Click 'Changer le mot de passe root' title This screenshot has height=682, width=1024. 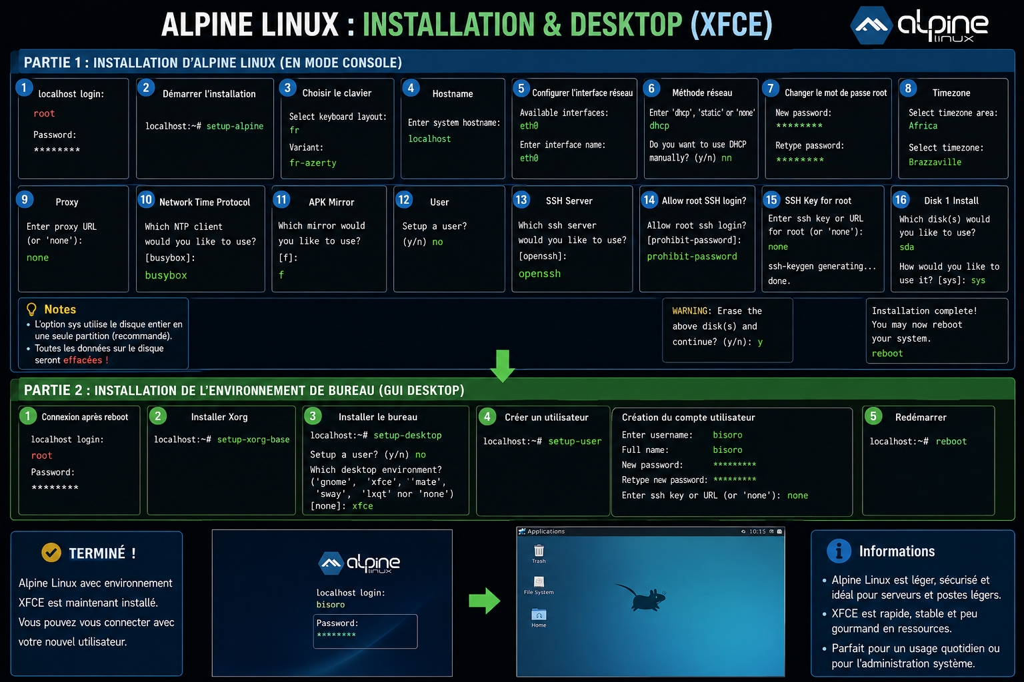(836, 93)
